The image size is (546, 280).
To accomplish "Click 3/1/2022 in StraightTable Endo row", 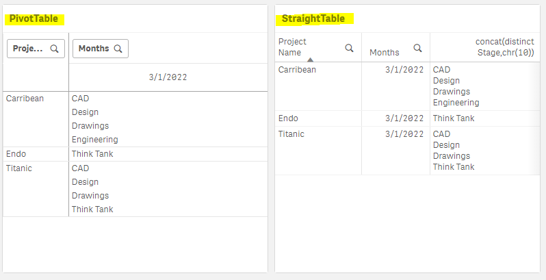I will [x=404, y=118].
